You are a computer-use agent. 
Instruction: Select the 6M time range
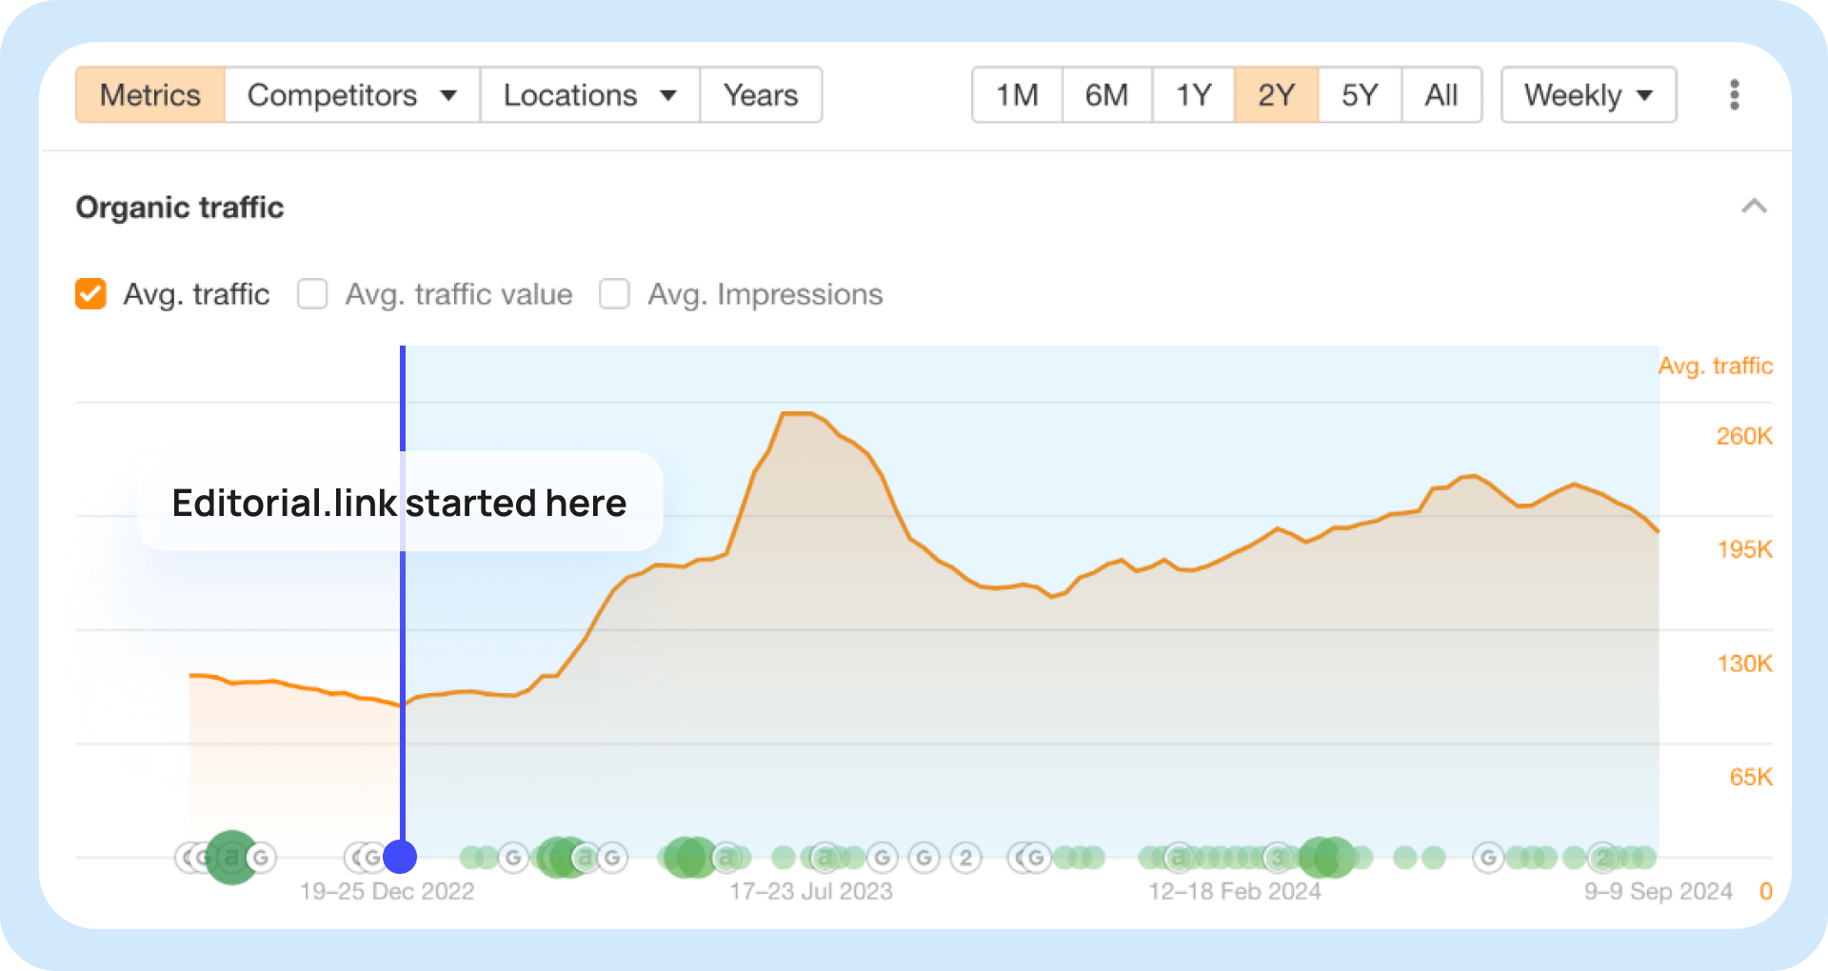(x=1106, y=95)
